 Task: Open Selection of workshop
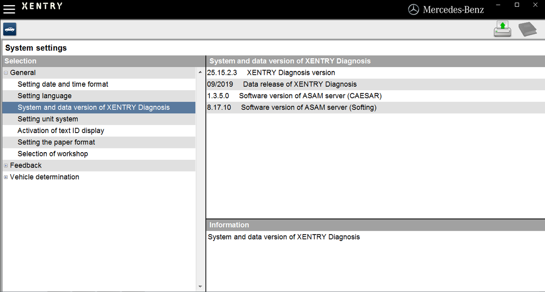pyautogui.click(x=99, y=153)
